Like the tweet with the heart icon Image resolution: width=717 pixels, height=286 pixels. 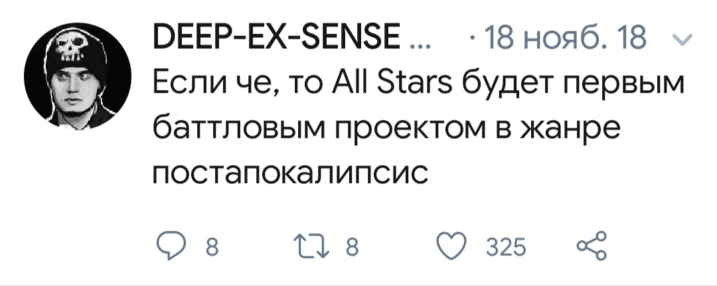[456, 248]
